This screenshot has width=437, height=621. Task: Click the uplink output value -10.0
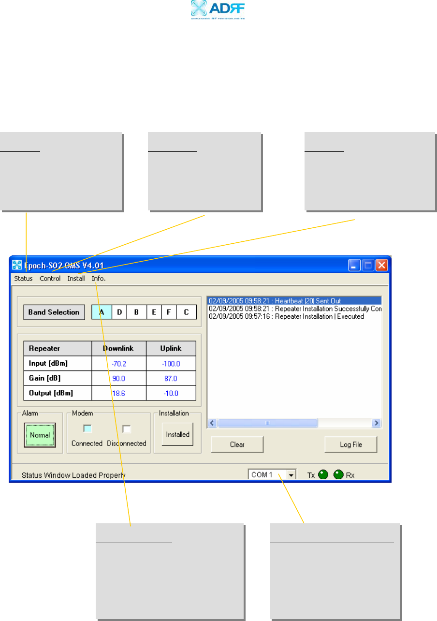coord(171,393)
